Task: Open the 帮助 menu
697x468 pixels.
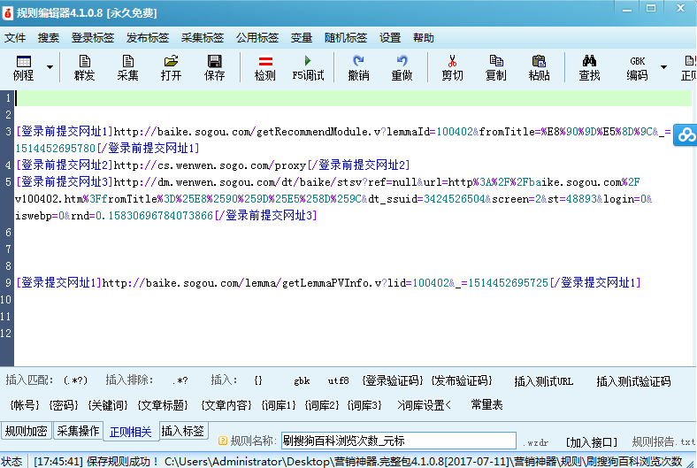Action: (x=423, y=38)
